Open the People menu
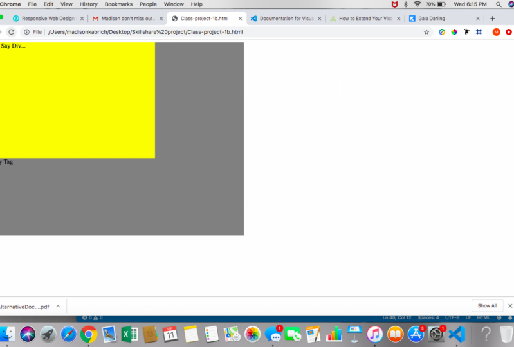 click(x=148, y=4)
